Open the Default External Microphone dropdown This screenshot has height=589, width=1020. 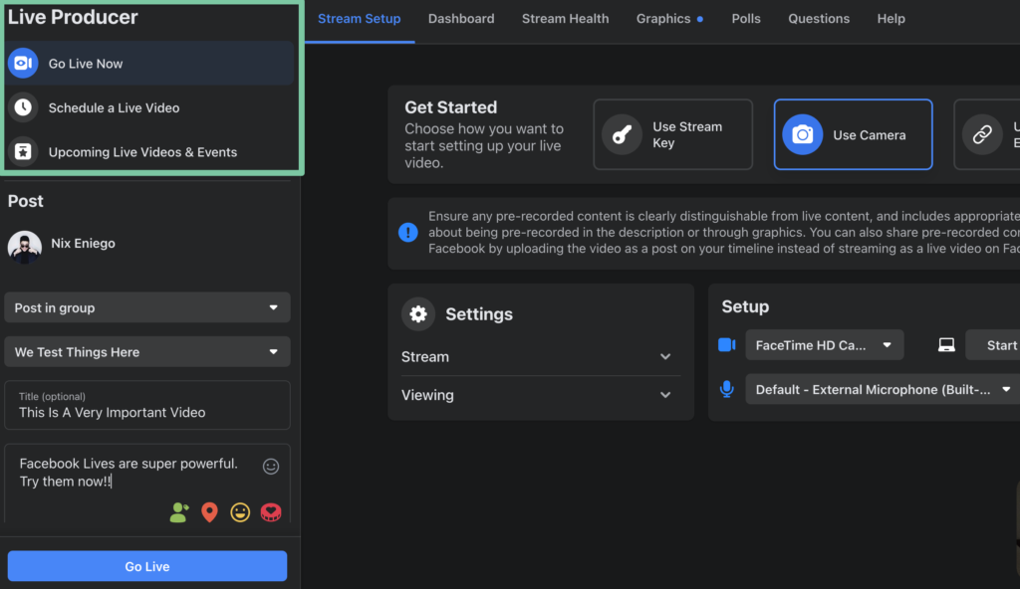883,389
